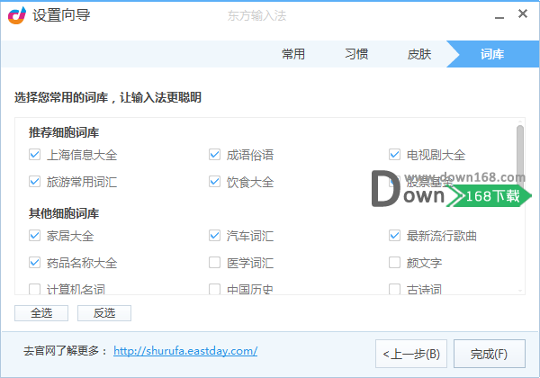Uncheck 饮食大全 dictionary
540x378 pixels.
pos(214,182)
